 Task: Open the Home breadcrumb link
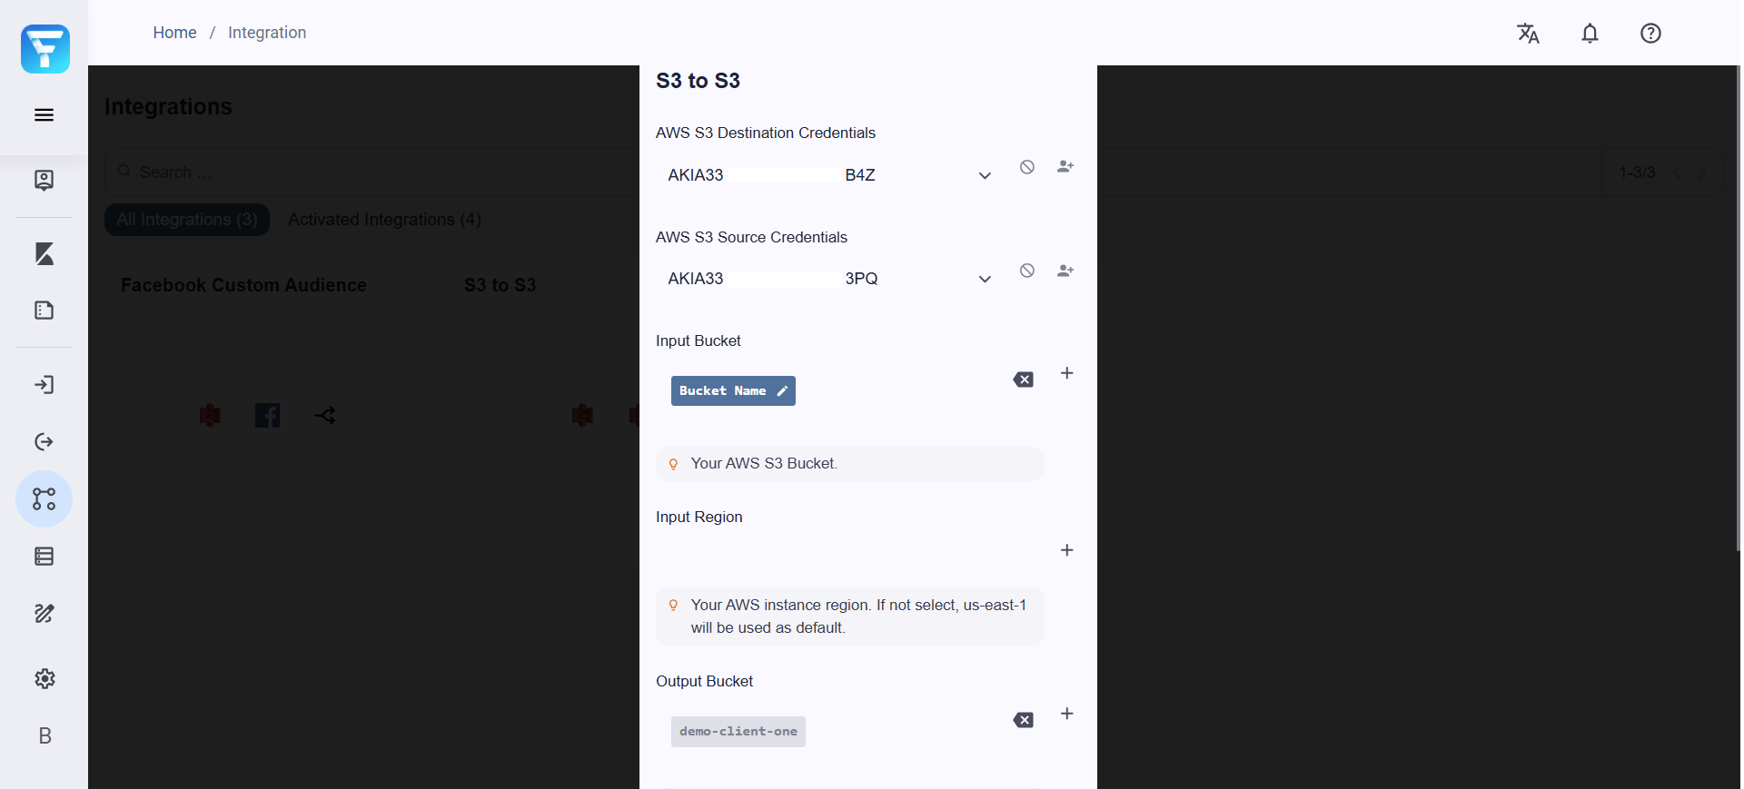174,32
